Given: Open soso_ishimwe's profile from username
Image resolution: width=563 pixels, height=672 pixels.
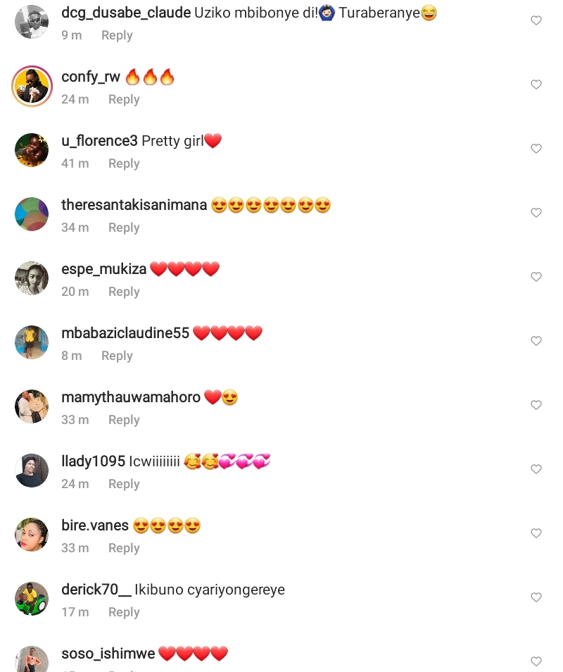Looking at the screenshot, I should (x=108, y=654).
